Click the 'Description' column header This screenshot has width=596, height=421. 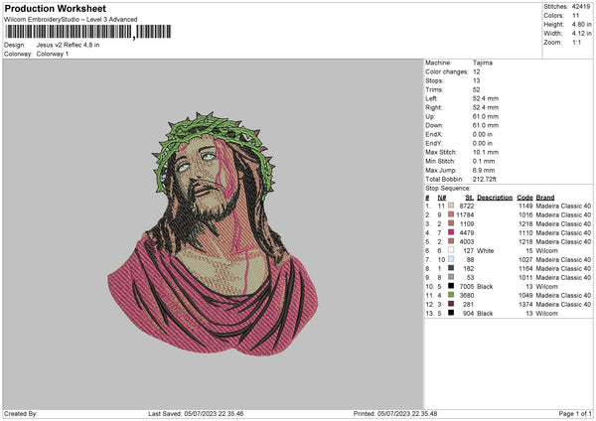495,198
